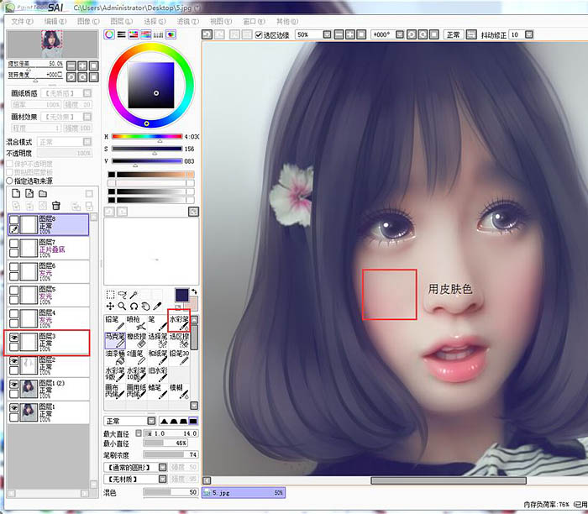Select the 铅笔 pencil brush tool
The image size is (588, 514).
coord(113,321)
